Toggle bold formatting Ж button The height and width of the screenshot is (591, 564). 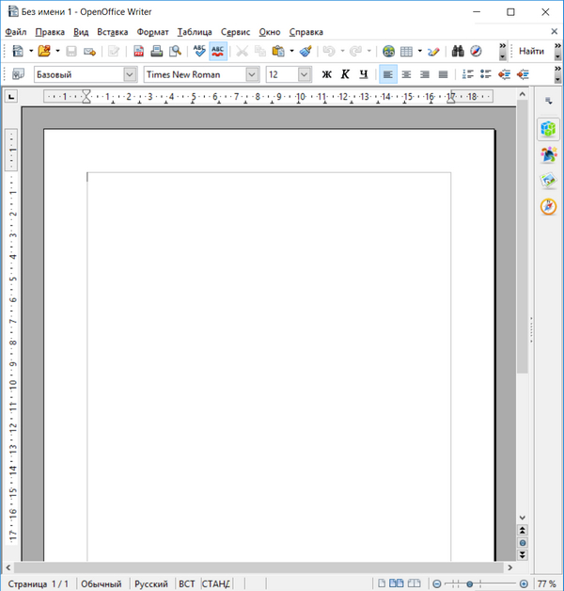pos(327,74)
